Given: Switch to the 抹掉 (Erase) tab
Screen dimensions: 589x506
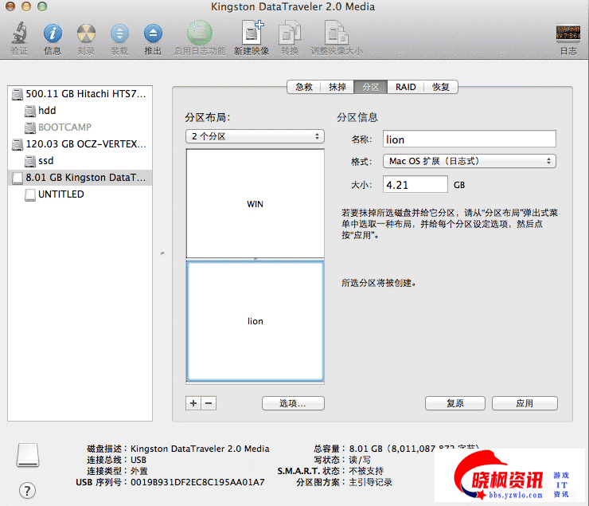Looking at the screenshot, I should tap(337, 87).
